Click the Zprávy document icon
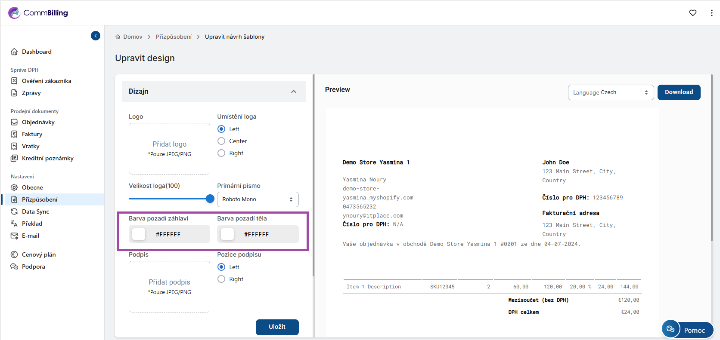This screenshot has width=720, height=340. point(14,93)
